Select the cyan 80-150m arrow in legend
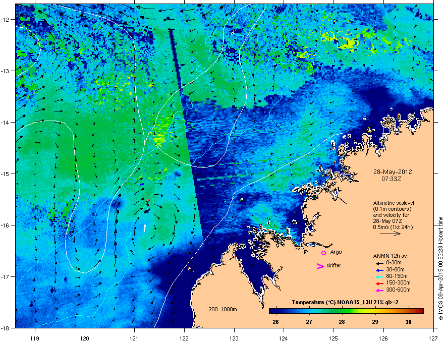 [x=380, y=276]
